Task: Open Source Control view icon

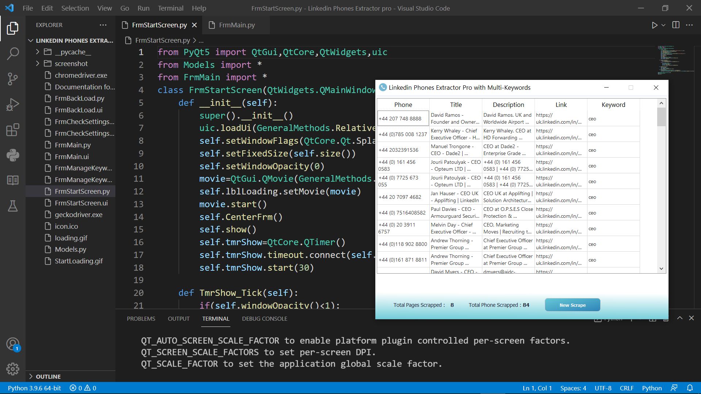Action: point(13,79)
